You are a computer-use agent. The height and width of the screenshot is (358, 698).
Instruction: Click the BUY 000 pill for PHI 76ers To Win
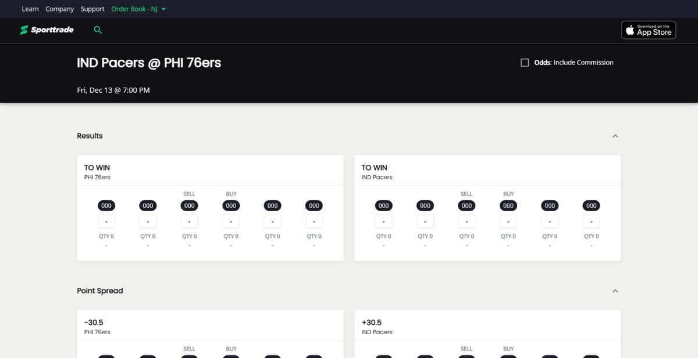coord(231,205)
